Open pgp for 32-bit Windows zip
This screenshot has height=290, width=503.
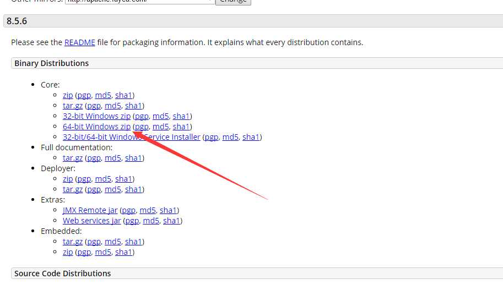[x=142, y=116]
